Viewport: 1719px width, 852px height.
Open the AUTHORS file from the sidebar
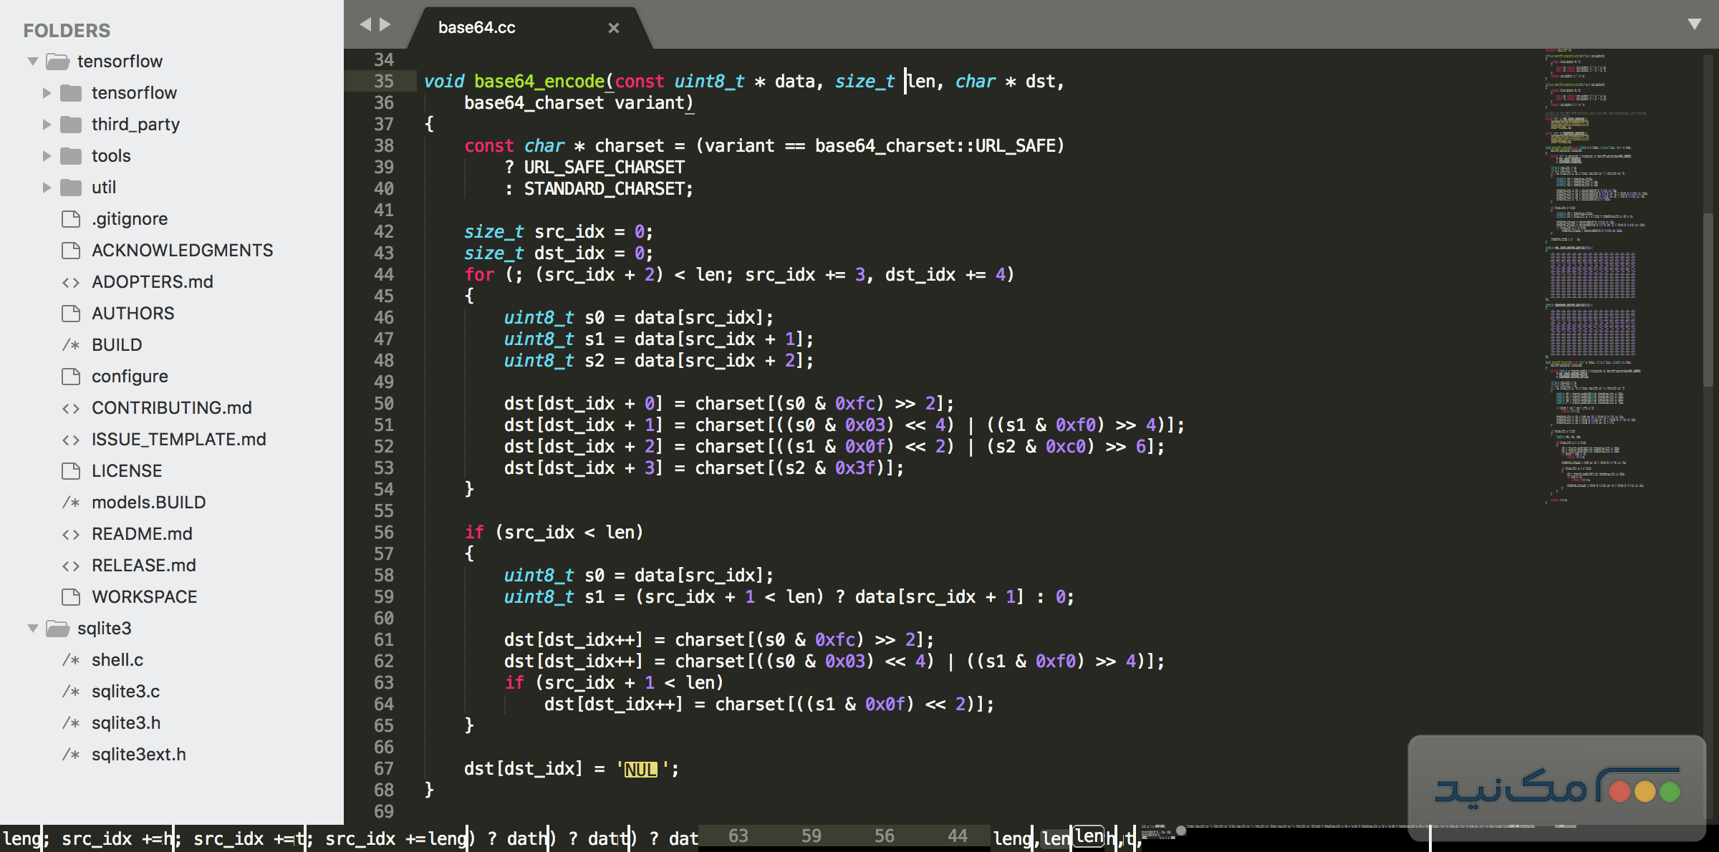[133, 313]
